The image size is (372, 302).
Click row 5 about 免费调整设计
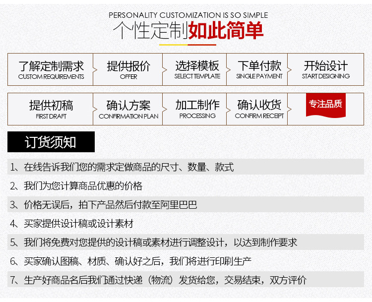tap(186, 242)
